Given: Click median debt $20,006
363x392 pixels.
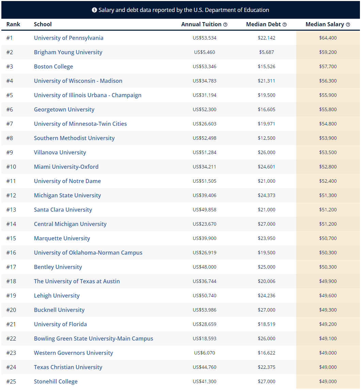Looking at the screenshot, I should 267,281.
